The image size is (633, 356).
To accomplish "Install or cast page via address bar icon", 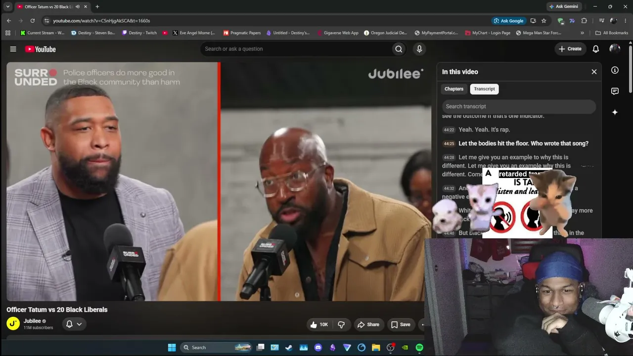I will point(533,21).
